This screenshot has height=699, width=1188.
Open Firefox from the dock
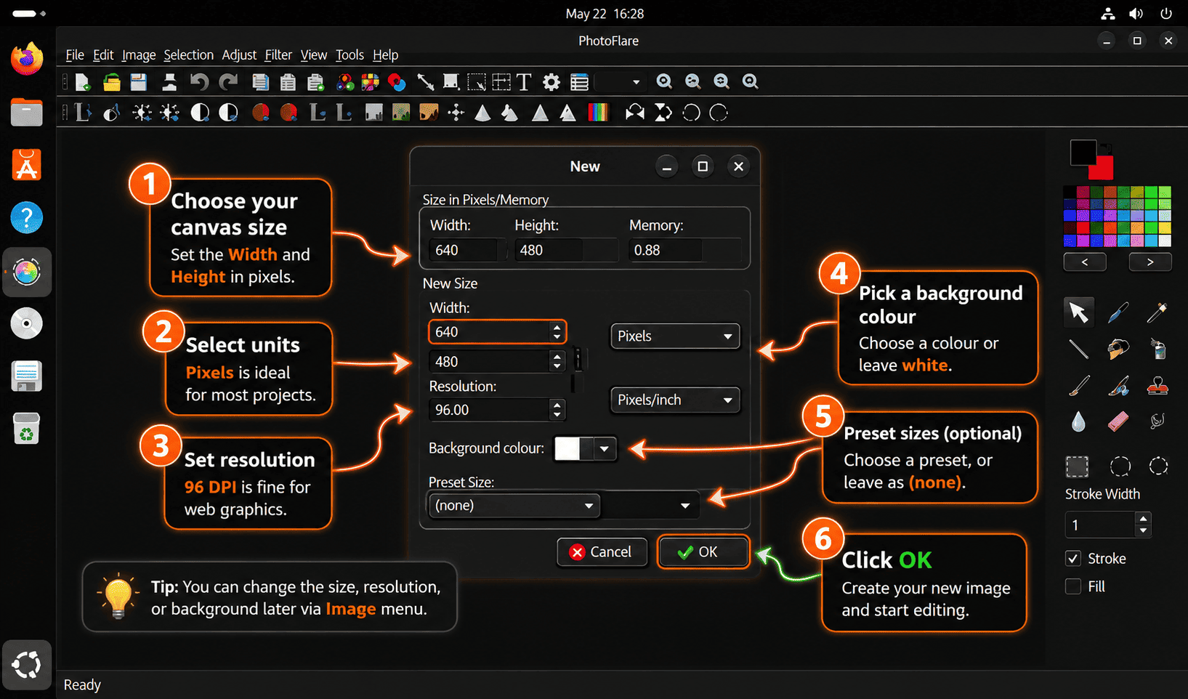point(27,58)
